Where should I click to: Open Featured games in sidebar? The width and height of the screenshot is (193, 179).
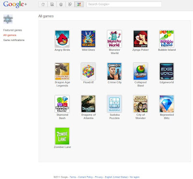(x=13, y=30)
